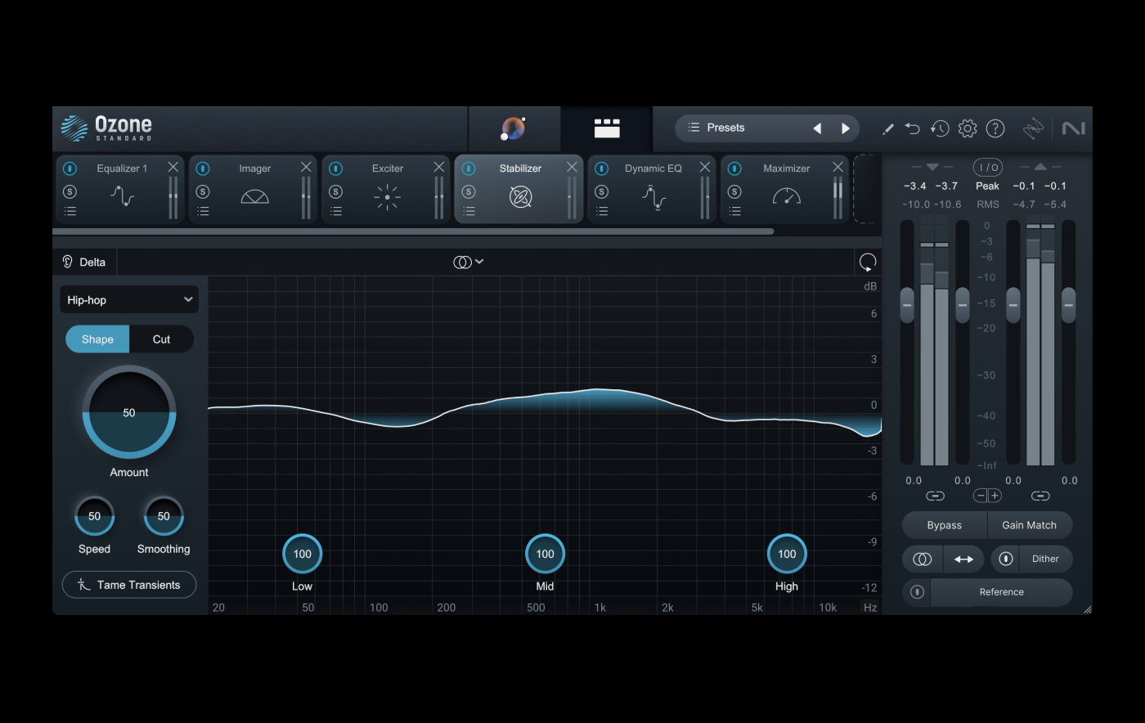Enable Delta listening mode
The image size is (1145, 723).
coord(84,262)
